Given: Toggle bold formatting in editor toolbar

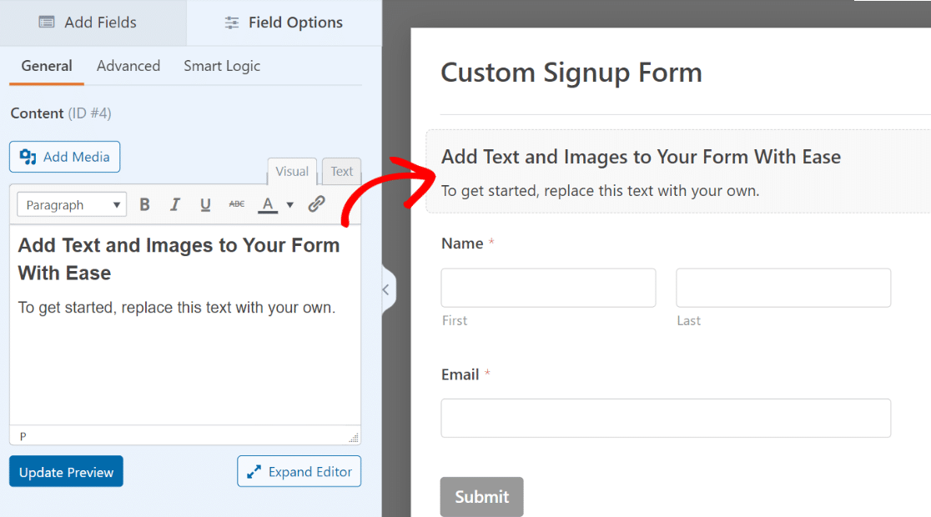Looking at the screenshot, I should (144, 204).
